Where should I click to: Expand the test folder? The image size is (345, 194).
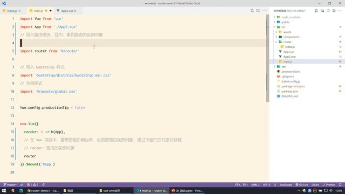pos(274,66)
